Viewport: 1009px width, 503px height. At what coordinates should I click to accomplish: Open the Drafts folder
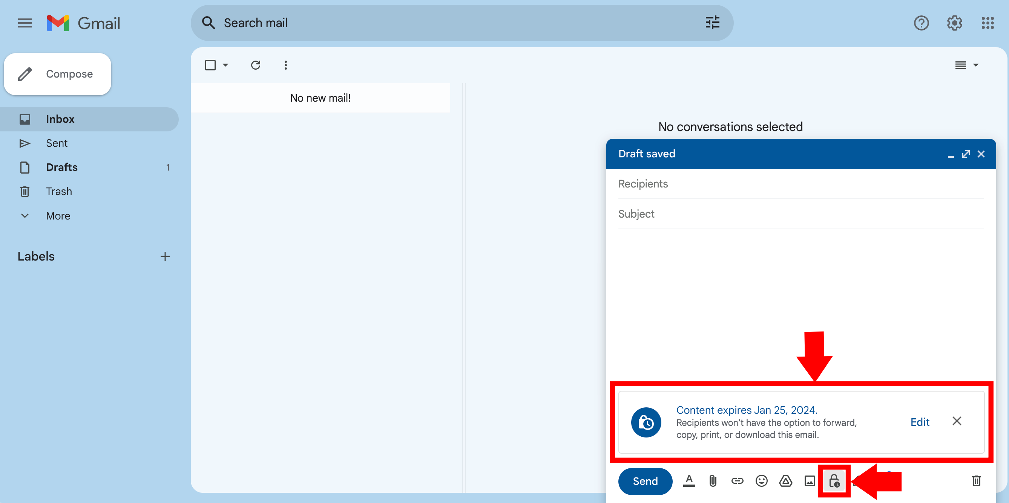[x=61, y=167]
